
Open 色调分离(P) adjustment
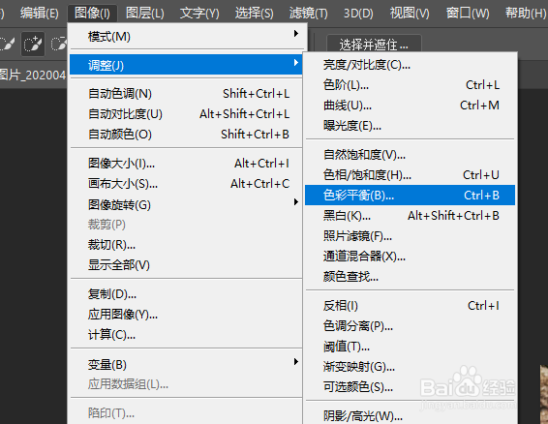click(410, 326)
